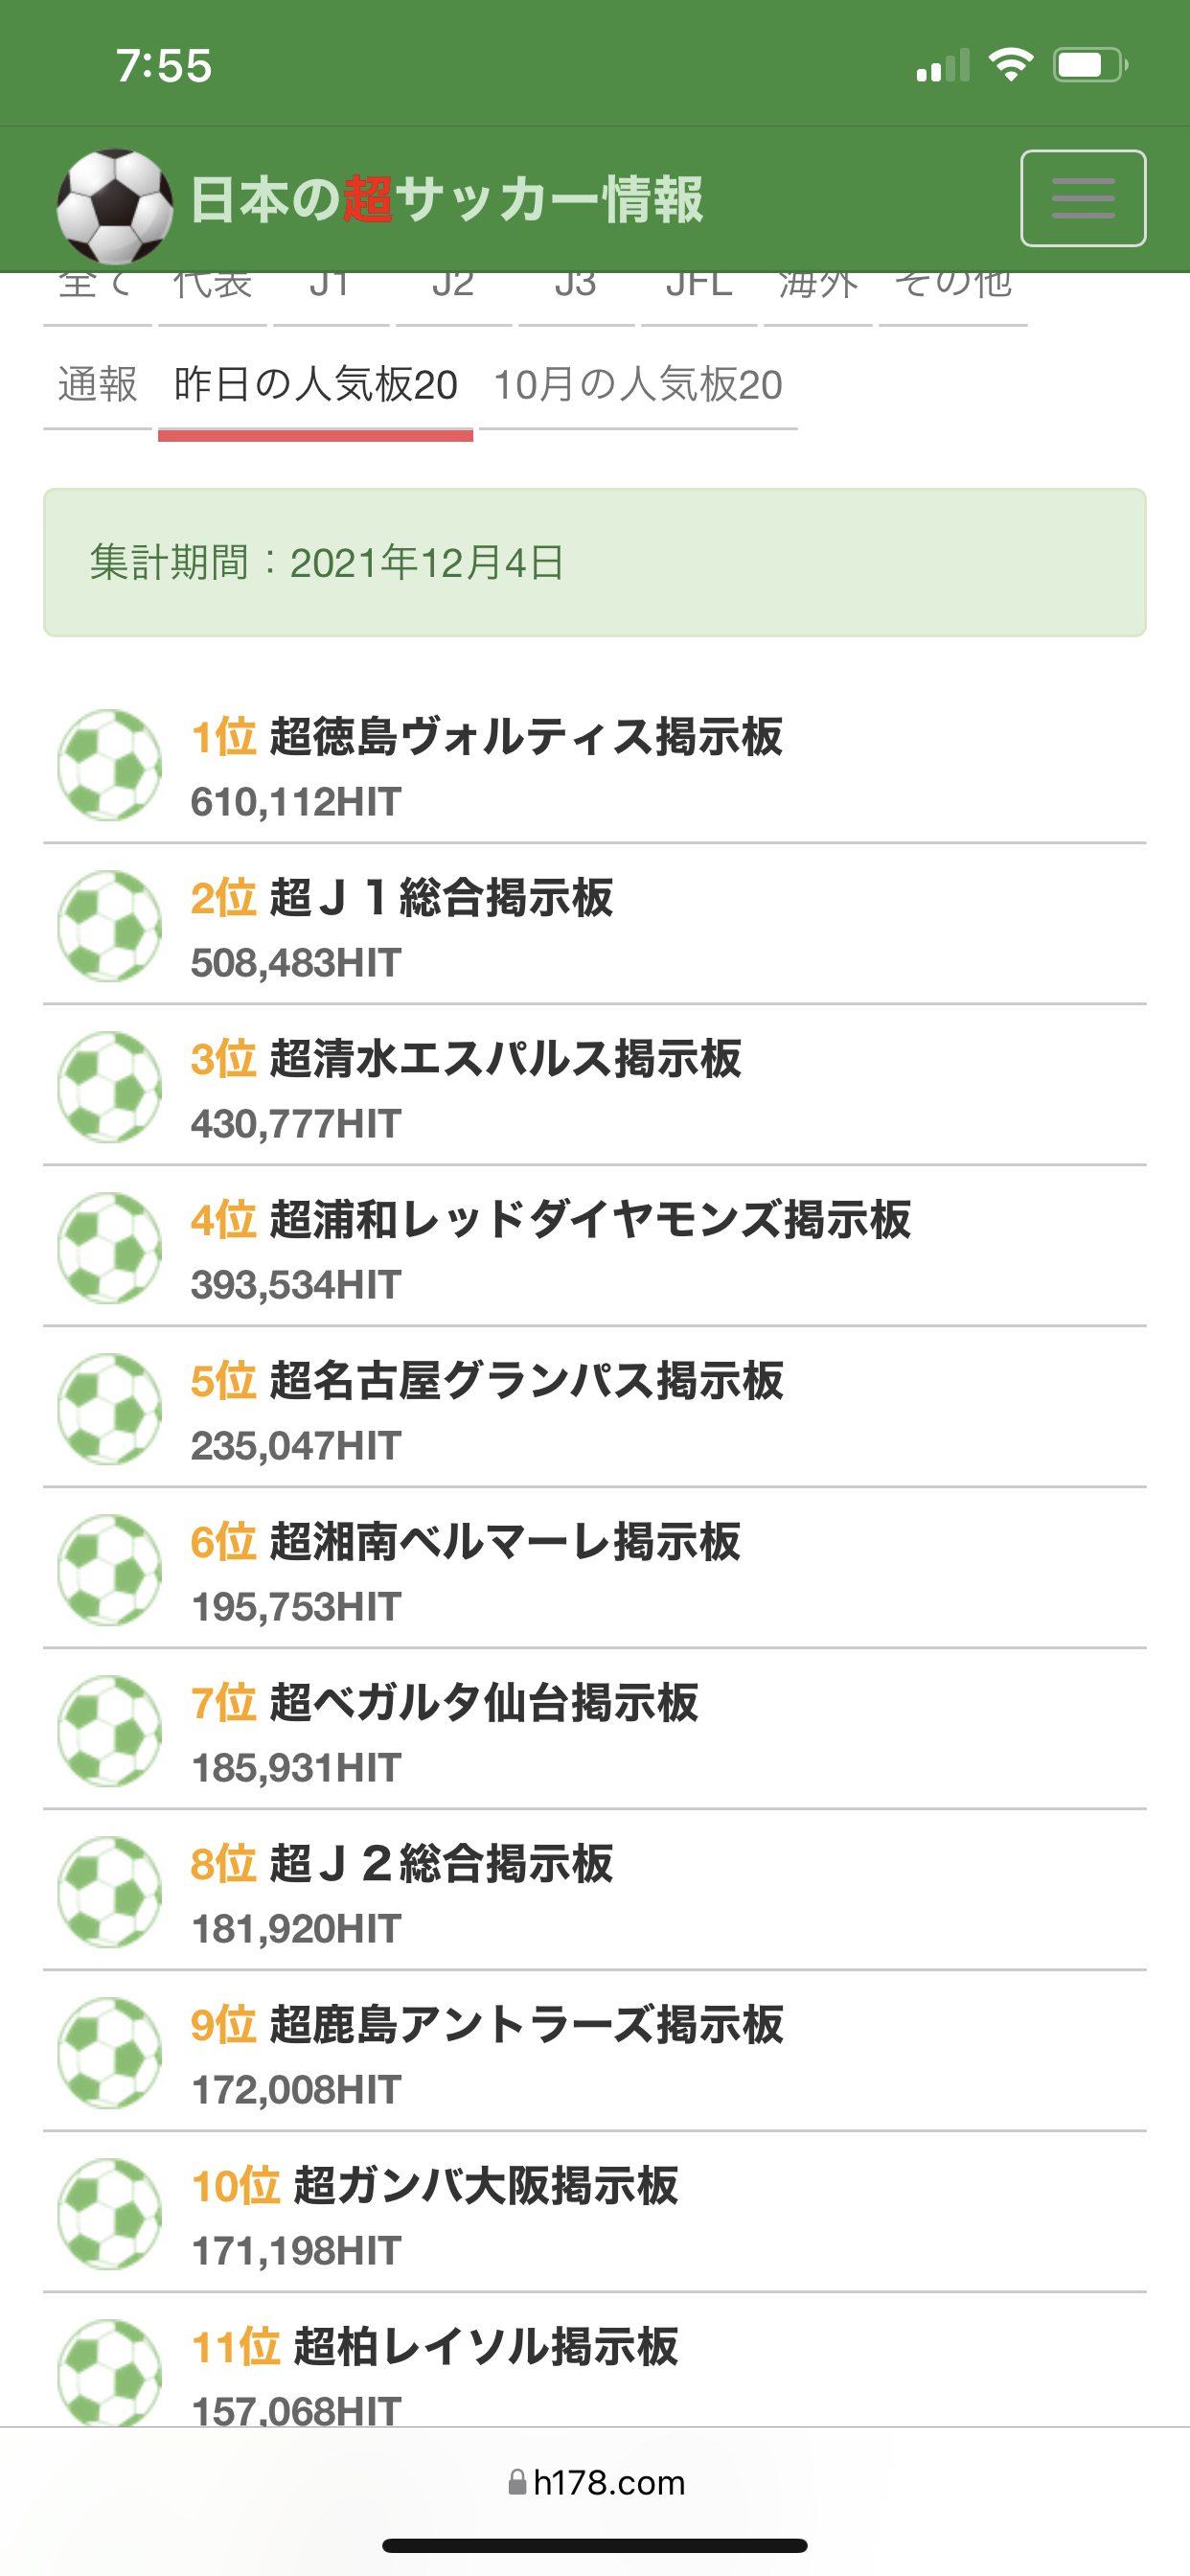Tap the ball icon beside 9位 鹿島アントラーズ
The height and width of the screenshot is (2576, 1190).
110,2053
